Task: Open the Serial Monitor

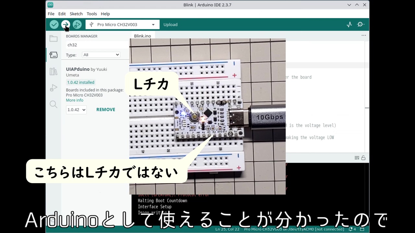Action: (361, 25)
